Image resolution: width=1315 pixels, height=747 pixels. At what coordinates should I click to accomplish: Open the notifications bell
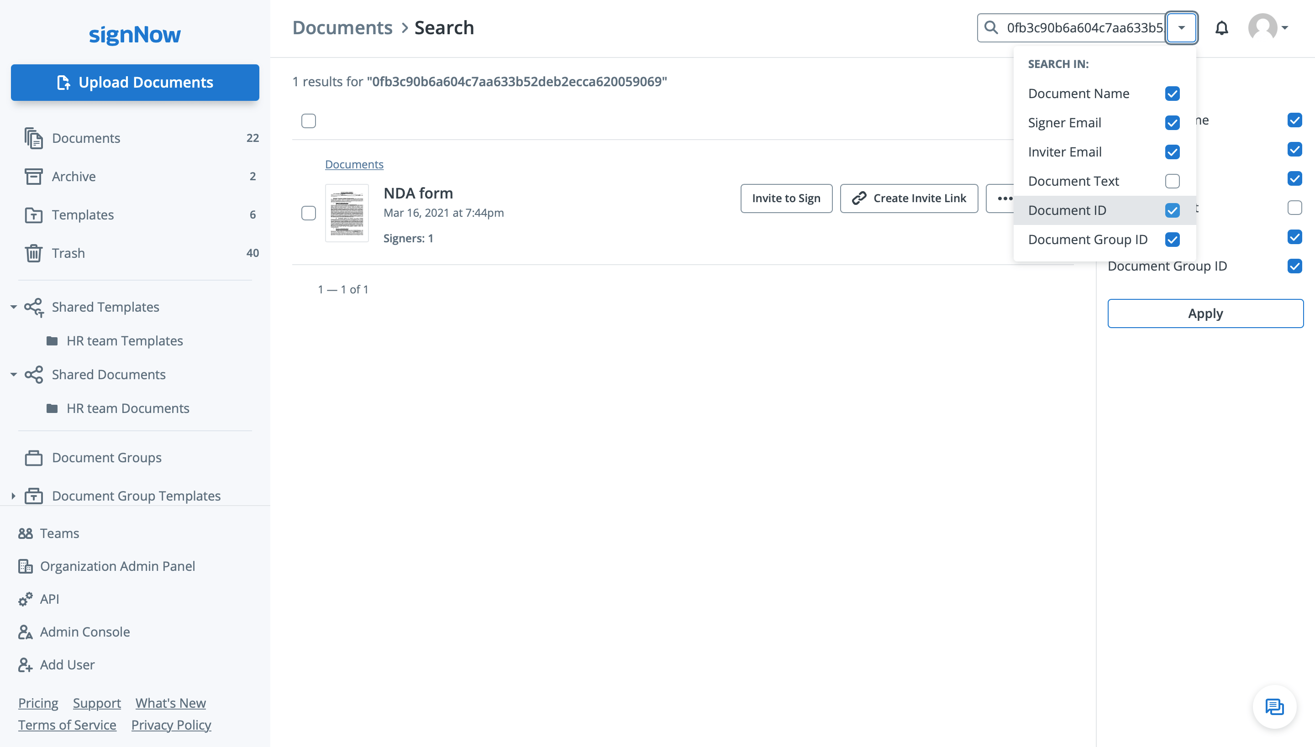pyautogui.click(x=1221, y=28)
